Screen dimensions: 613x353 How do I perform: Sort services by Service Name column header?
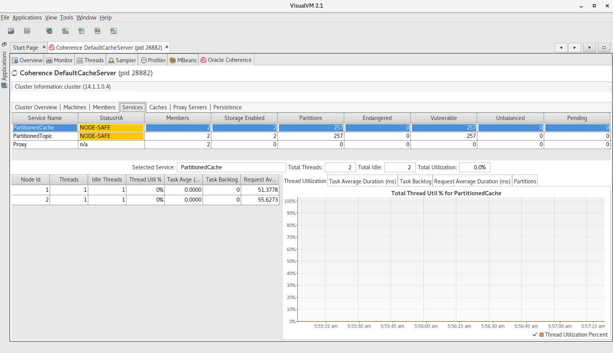coord(45,118)
